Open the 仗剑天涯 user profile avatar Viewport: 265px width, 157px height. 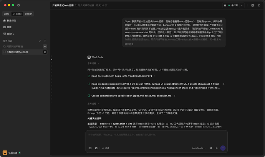coord(5,153)
